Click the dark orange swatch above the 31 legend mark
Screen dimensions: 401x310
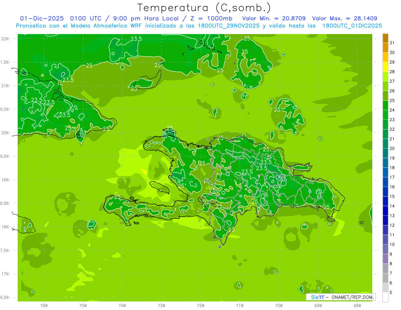coord(385,38)
